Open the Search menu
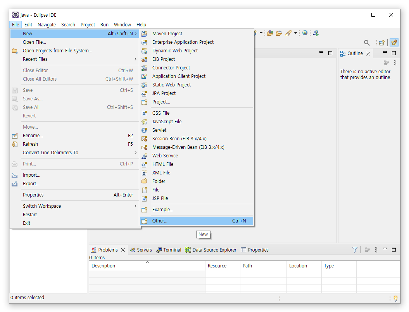This screenshot has width=409, height=312. (x=68, y=25)
